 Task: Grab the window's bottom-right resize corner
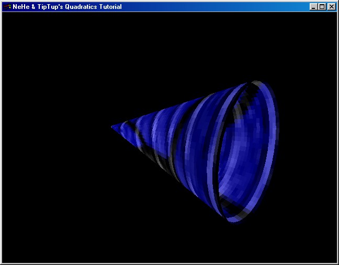click(337, 263)
